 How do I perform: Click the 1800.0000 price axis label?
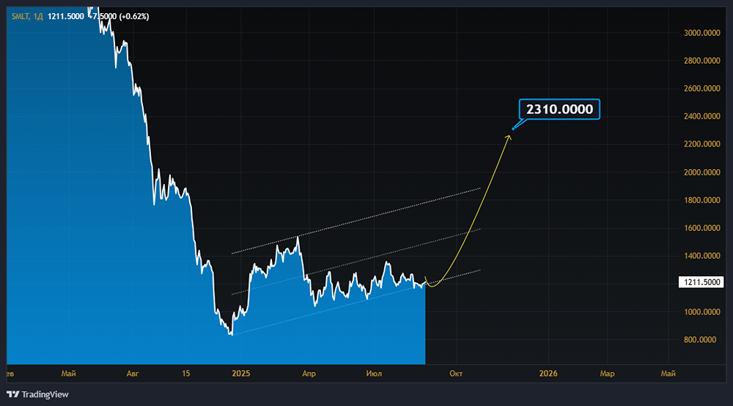pos(701,200)
